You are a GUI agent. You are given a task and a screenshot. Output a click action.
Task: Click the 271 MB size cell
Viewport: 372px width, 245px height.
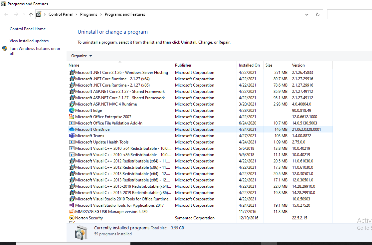coord(281,73)
